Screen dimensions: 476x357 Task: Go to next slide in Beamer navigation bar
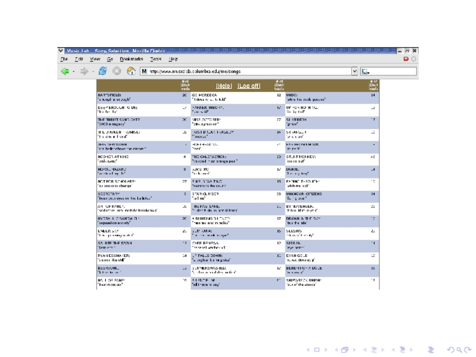[x=326, y=350]
